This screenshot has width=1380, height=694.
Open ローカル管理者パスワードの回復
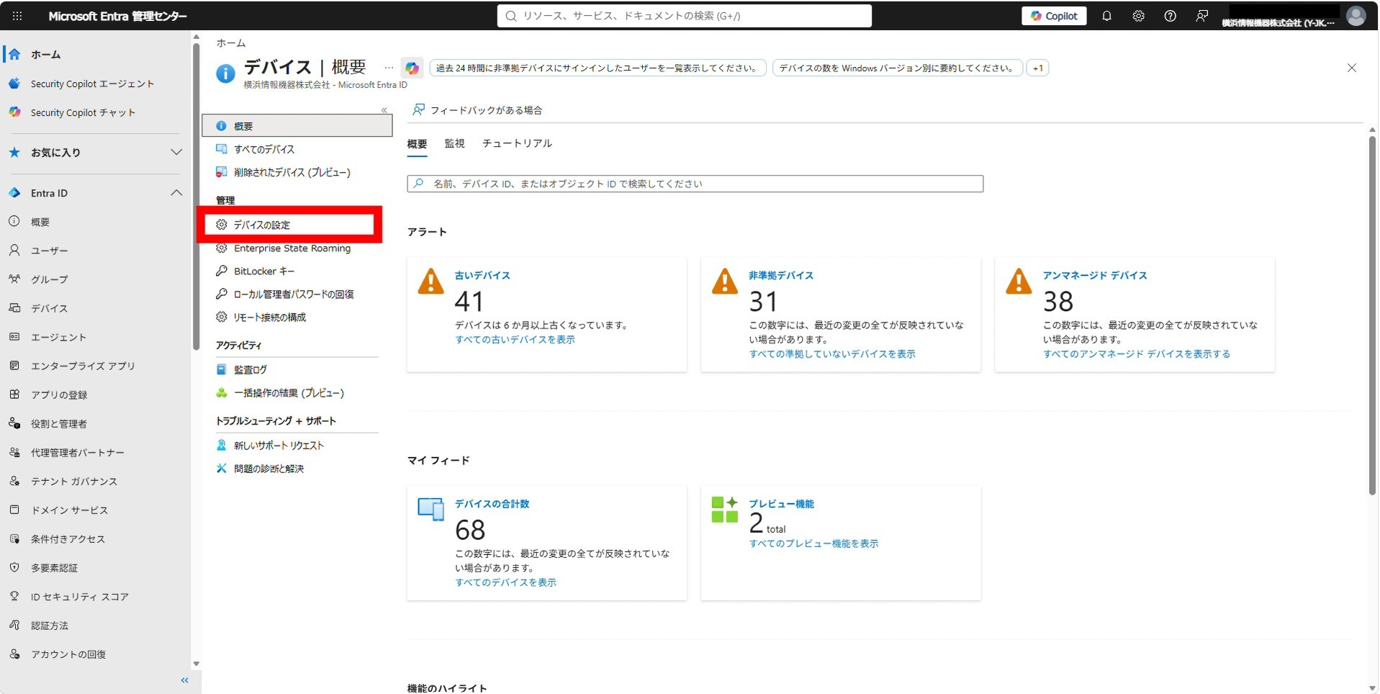tap(294, 294)
